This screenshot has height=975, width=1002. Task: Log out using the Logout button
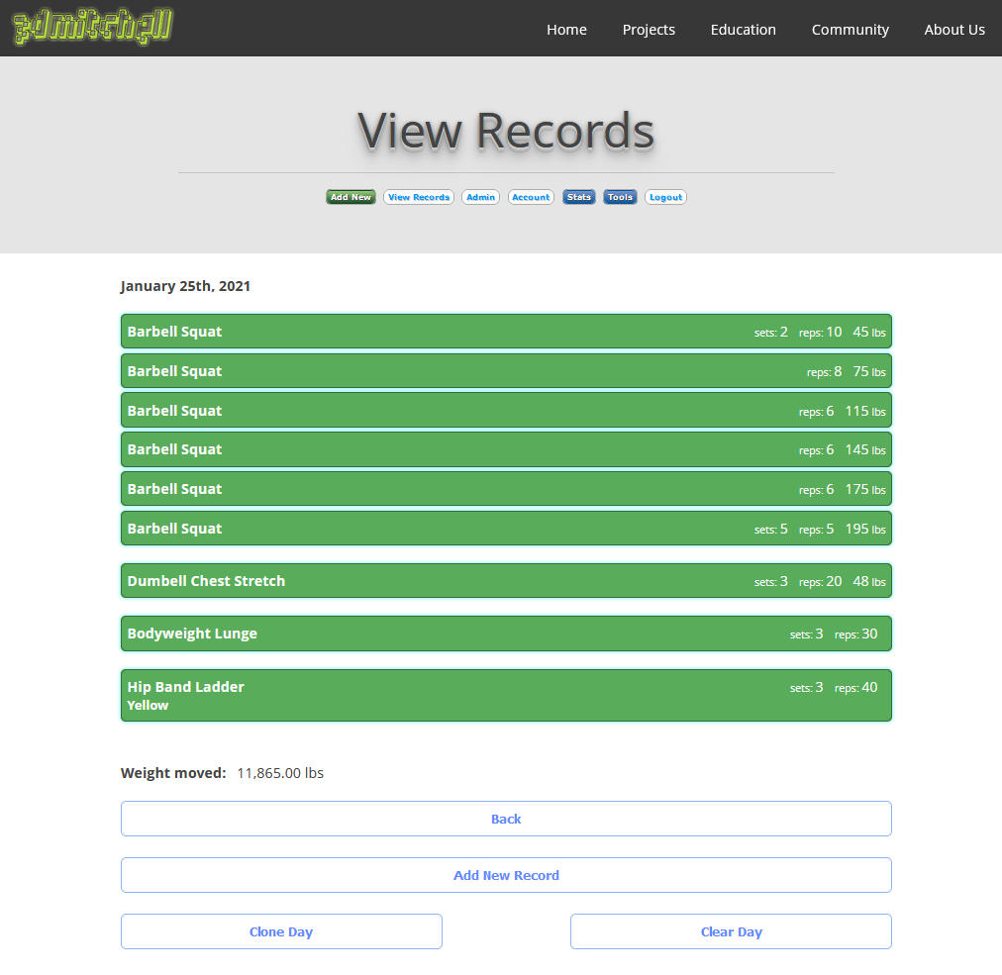point(665,197)
